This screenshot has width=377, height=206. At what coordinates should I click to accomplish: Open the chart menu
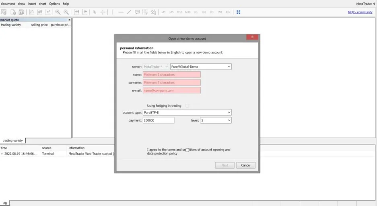43,4
